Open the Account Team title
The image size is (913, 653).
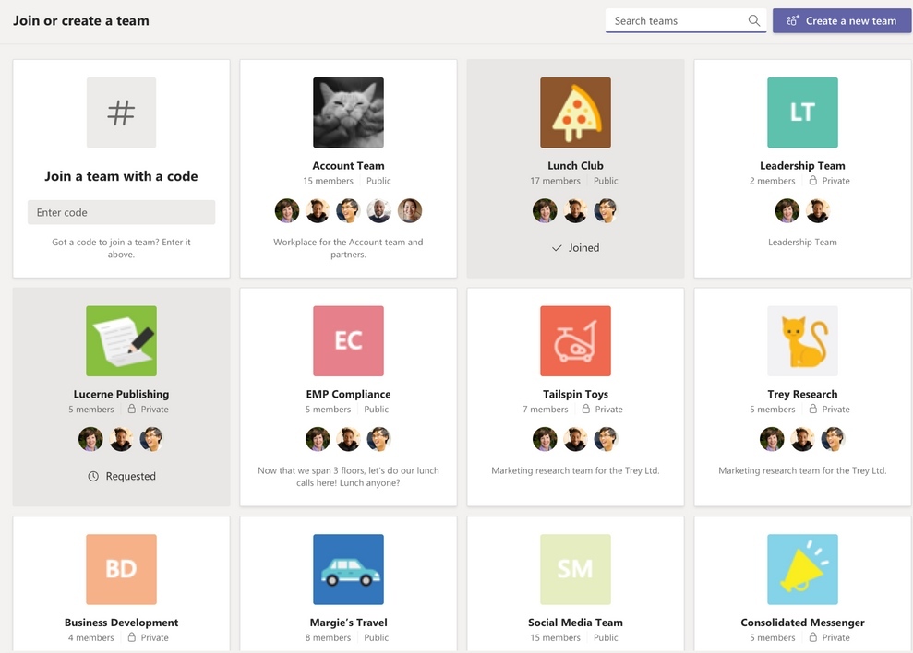[x=348, y=166]
